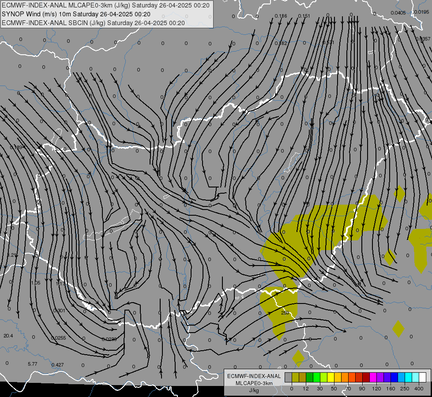
Task: Click the legend tick label 50
Action: [x=334, y=389]
